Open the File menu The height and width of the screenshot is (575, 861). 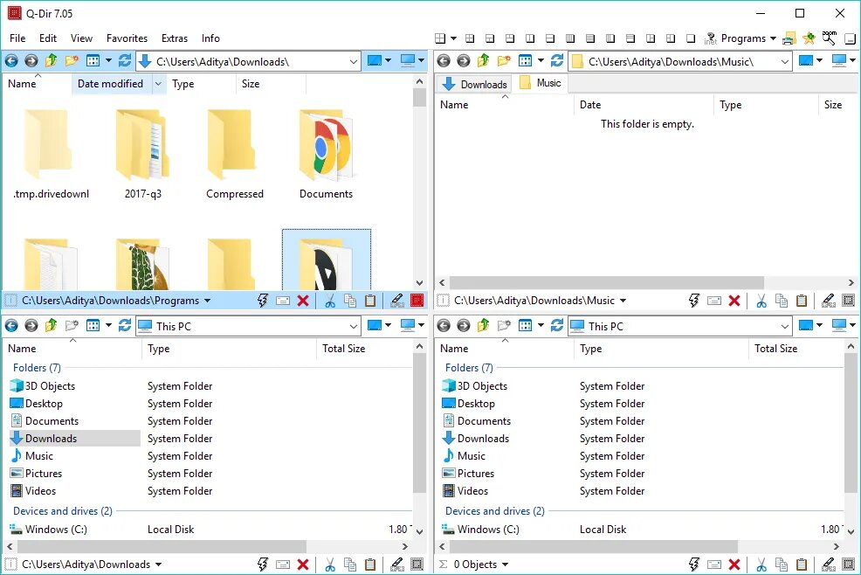17,38
